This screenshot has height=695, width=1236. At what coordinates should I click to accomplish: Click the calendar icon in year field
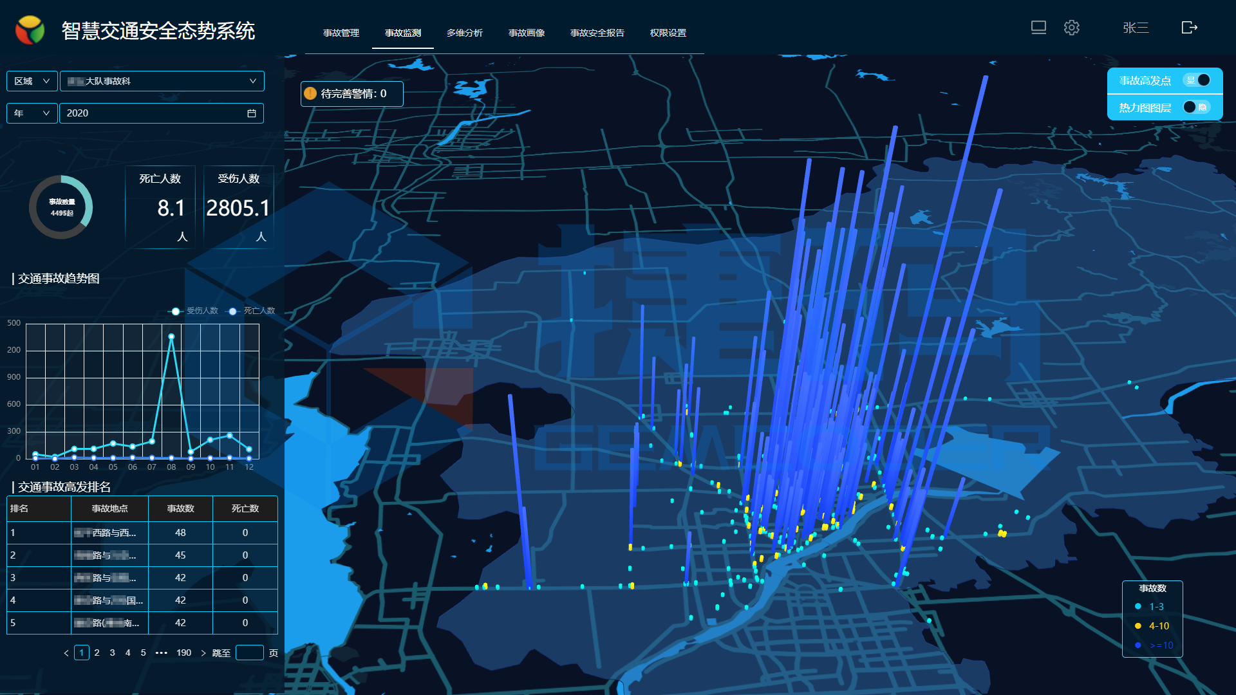pos(252,113)
